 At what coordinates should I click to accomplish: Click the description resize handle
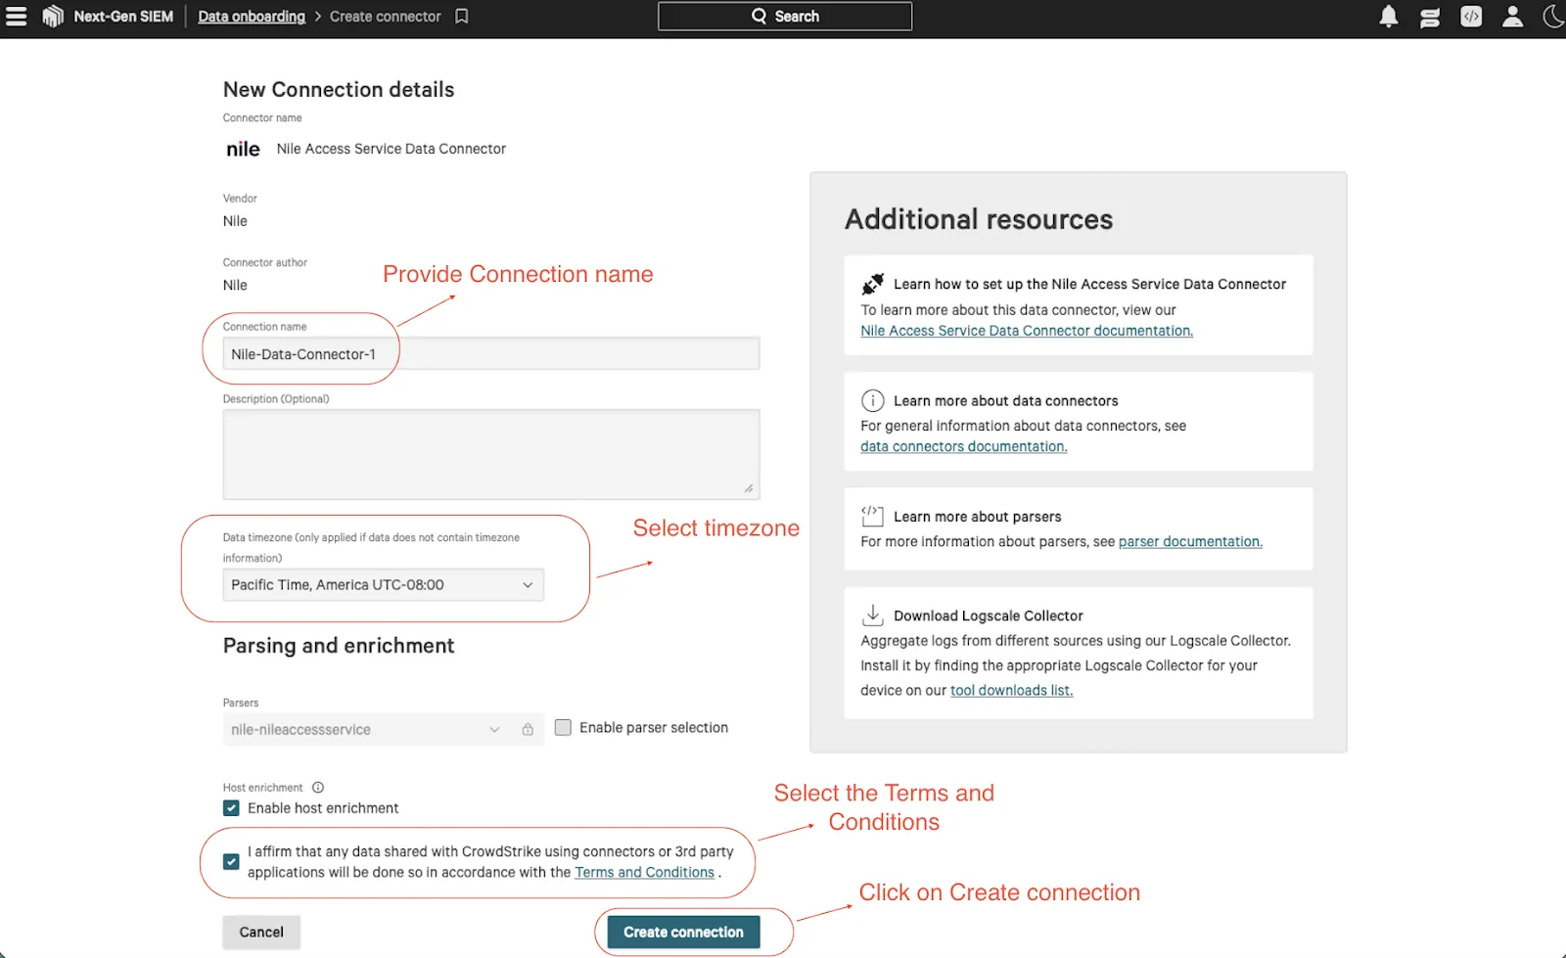pos(749,488)
